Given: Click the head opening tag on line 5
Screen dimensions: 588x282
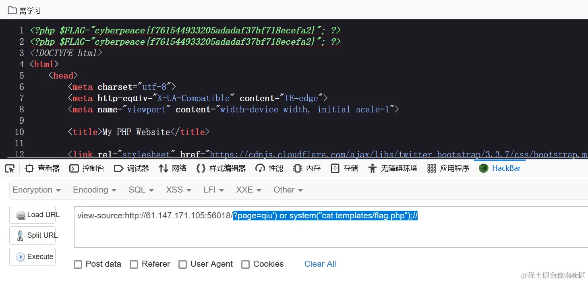Looking at the screenshot, I should 63,75.
